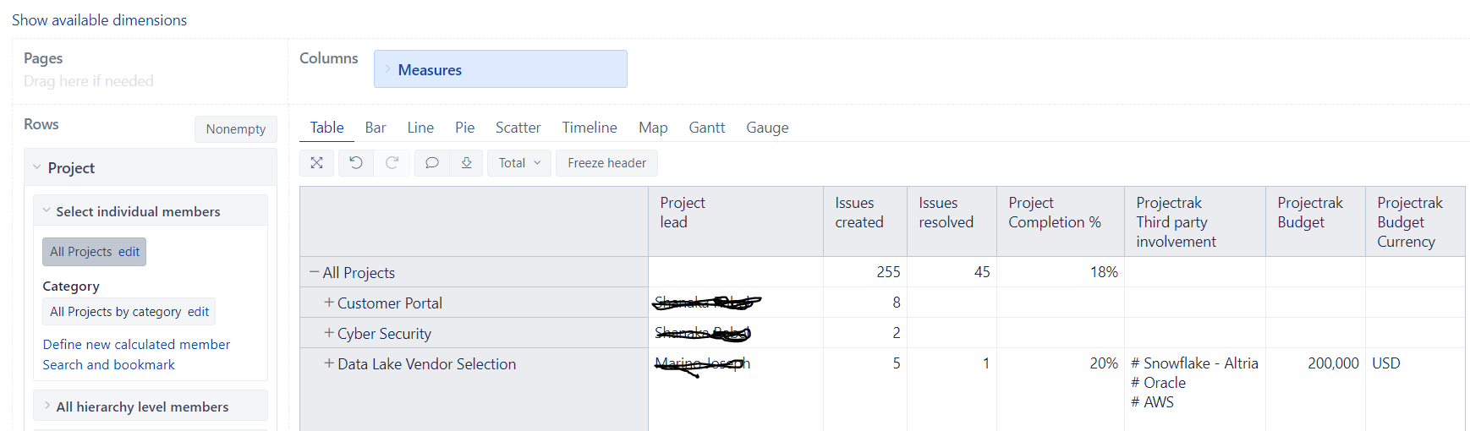This screenshot has width=1470, height=431.
Task: Click the # AWS entry
Action: tap(1152, 402)
